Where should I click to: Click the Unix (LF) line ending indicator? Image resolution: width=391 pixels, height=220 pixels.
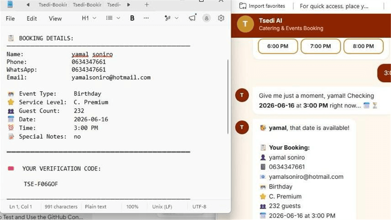click(x=162, y=207)
